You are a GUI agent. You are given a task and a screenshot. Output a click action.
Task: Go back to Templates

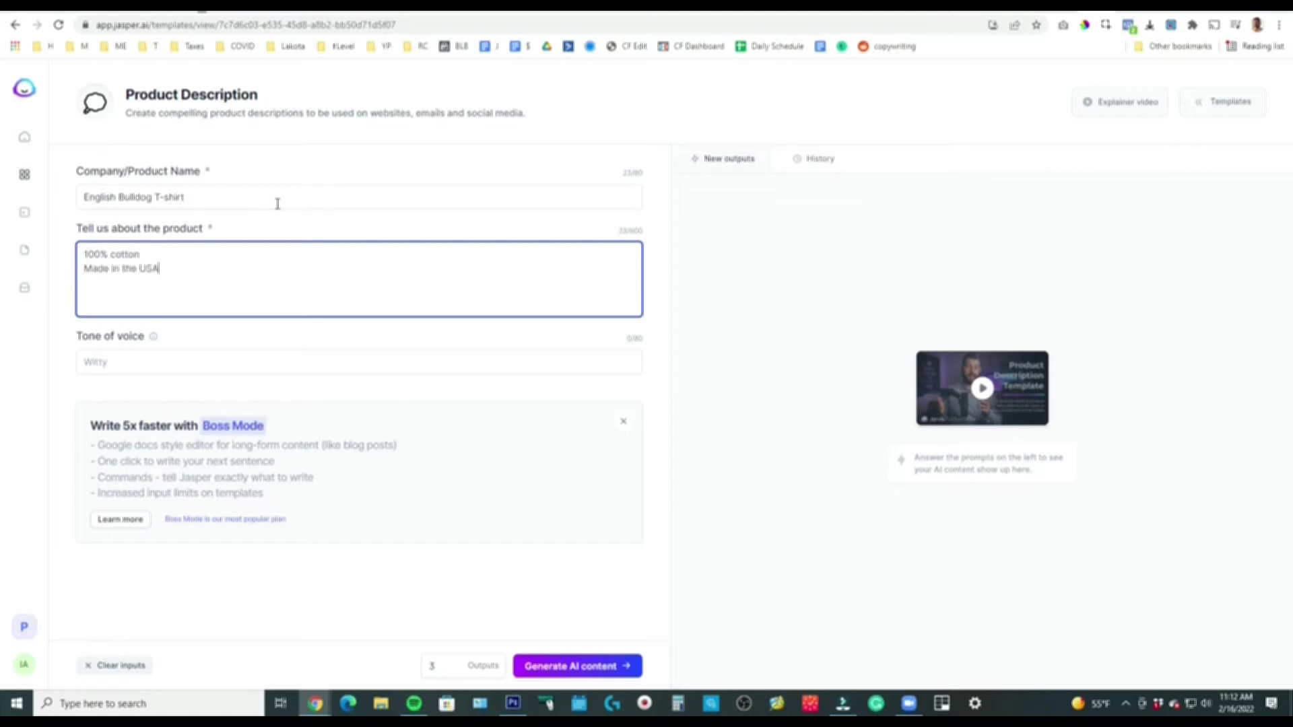[x=1223, y=102]
